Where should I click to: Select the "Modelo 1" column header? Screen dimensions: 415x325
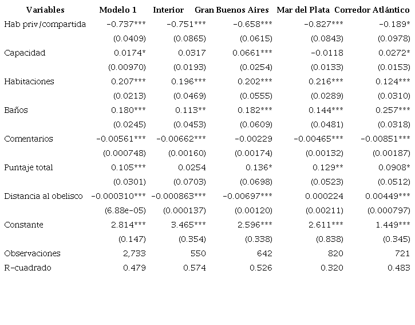coord(118,10)
